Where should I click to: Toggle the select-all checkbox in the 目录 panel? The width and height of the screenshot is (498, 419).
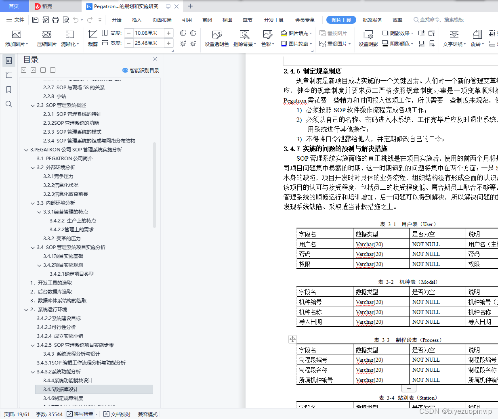coord(23,70)
